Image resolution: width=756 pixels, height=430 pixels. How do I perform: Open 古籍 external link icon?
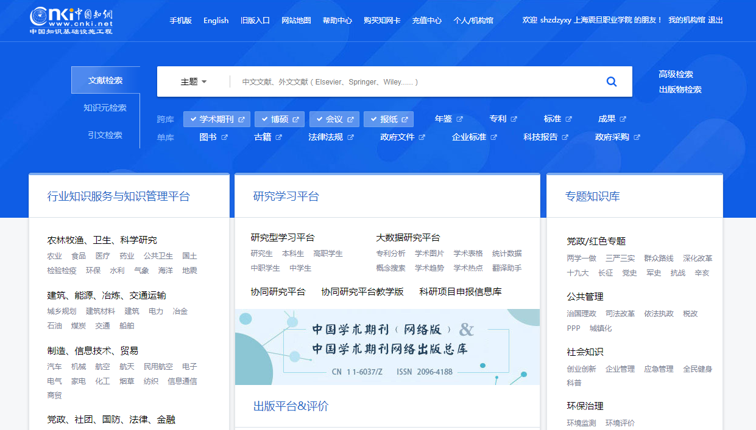[x=279, y=137]
